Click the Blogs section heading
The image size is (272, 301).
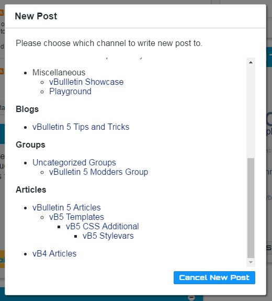27,109
